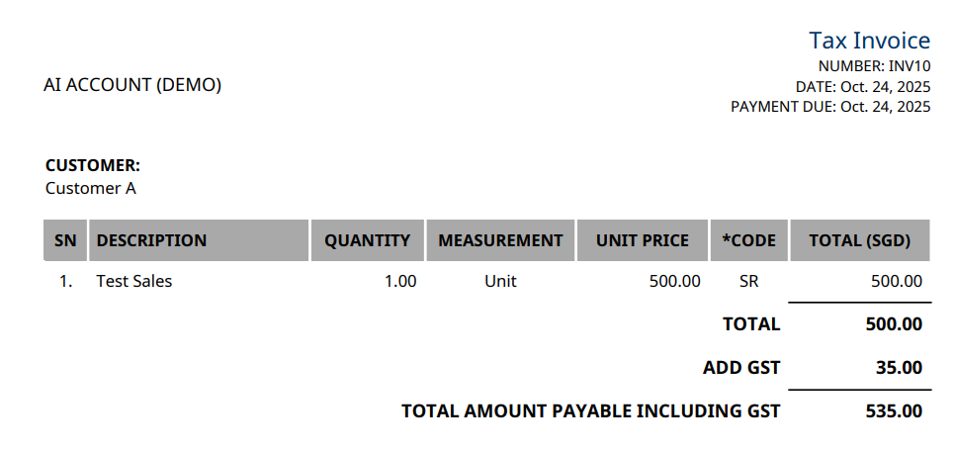The height and width of the screenshot is (450, 954).
Task: Click the Unit measurement cell
Action: click(500, 281)
